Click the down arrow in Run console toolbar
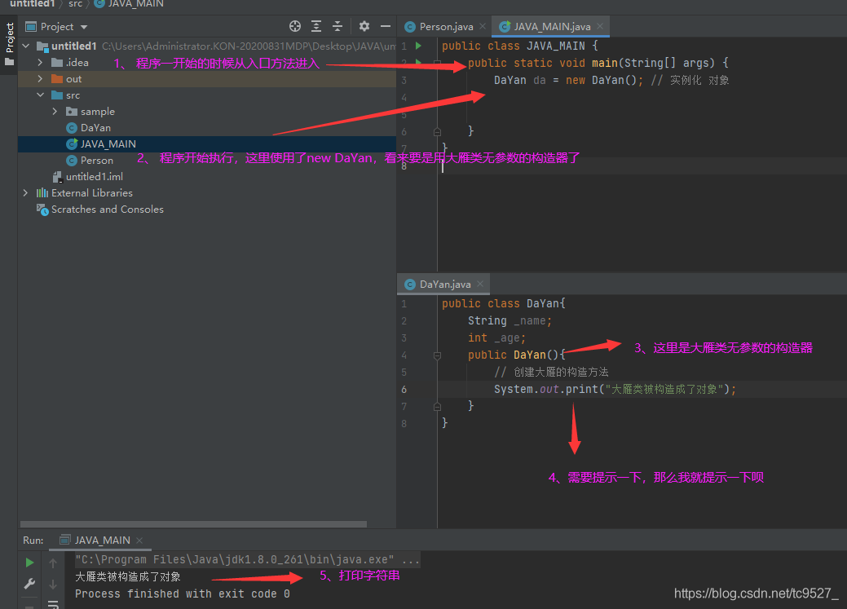 [53, 585]
